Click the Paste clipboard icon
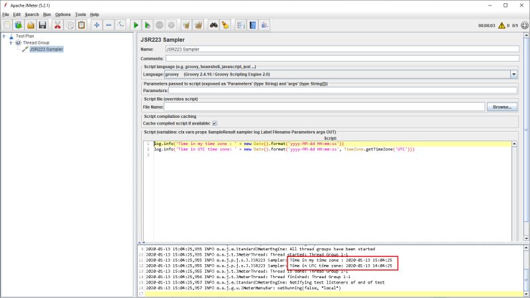Viewport: 530px width, 298px height. coord(81,25)
